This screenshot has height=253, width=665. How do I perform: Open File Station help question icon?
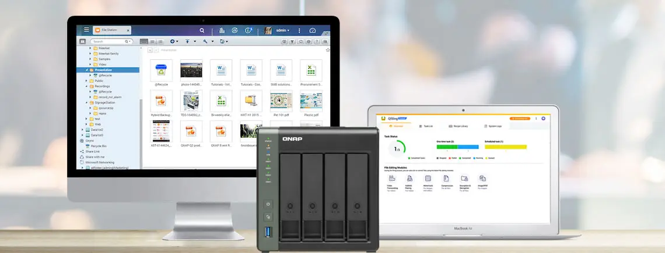click(x=316, y=41)
